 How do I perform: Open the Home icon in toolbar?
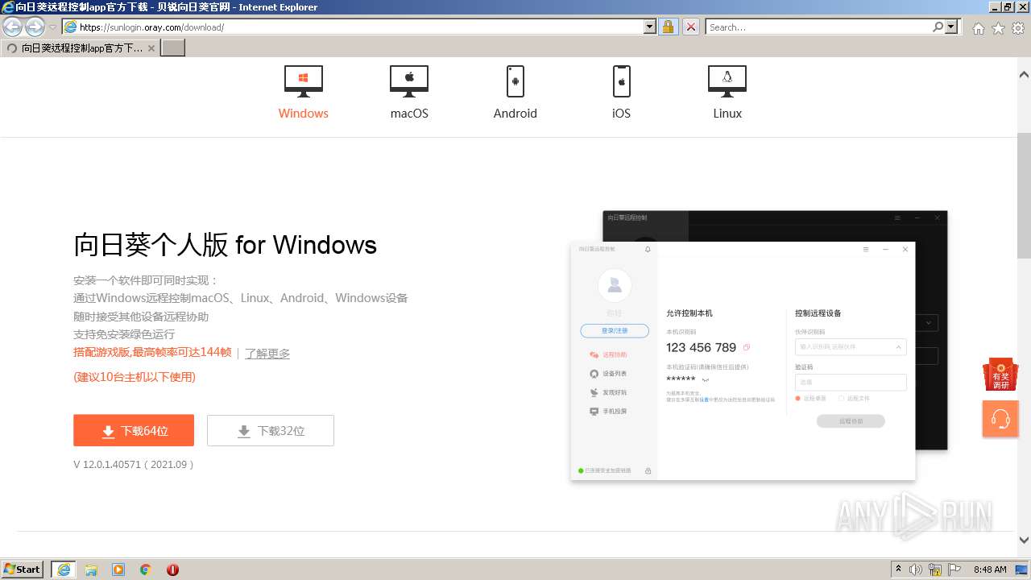(x=978, y=28)
